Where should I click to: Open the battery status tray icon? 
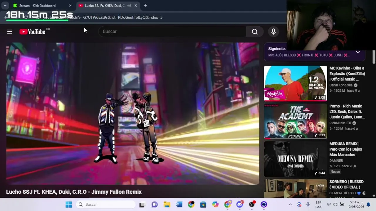point(342,205)
